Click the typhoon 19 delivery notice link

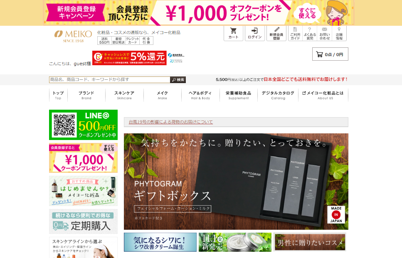171,122
